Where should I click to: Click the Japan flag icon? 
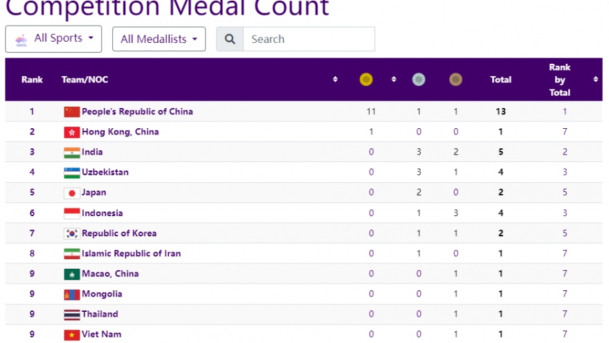pyautogui.click(x=72, y=193)
